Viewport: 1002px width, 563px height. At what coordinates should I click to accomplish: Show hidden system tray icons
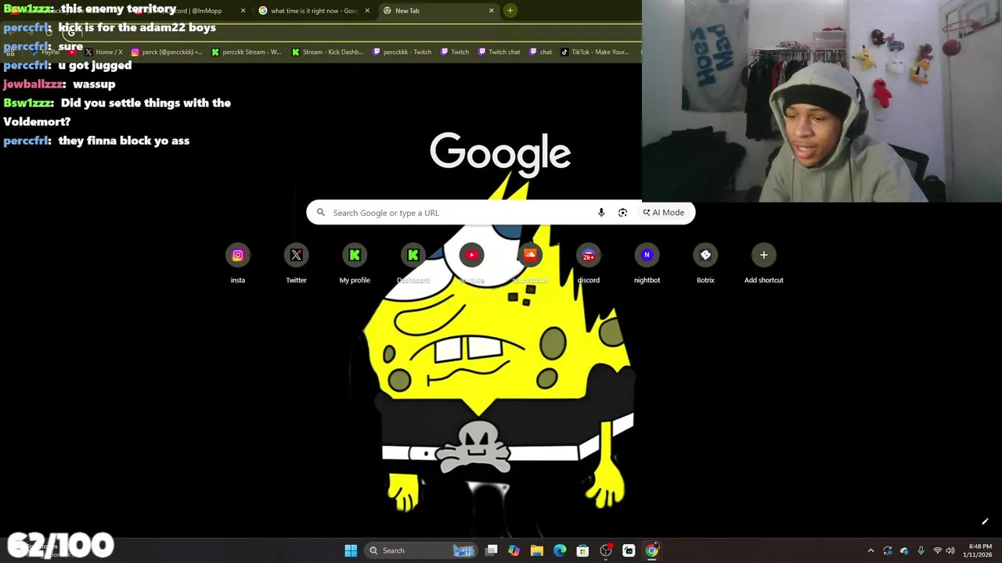[x=870, y=550]
